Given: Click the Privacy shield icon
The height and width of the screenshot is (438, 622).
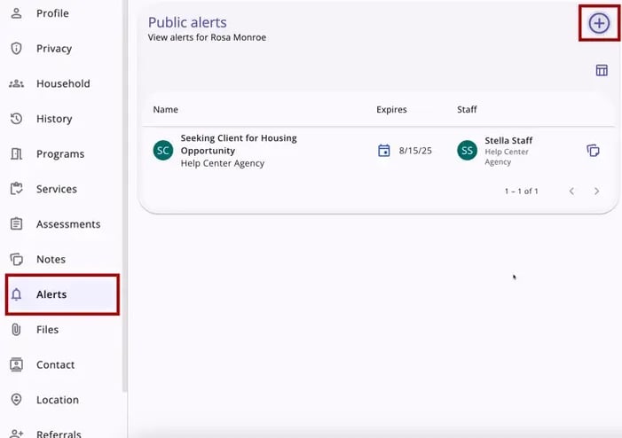Looking at the screenshot, I should [16, 49].
